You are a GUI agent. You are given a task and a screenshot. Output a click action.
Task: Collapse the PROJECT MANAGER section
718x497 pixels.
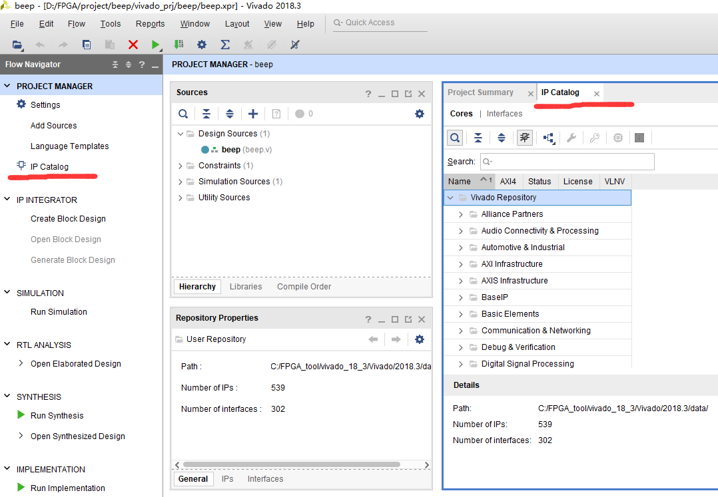point(7,86)
